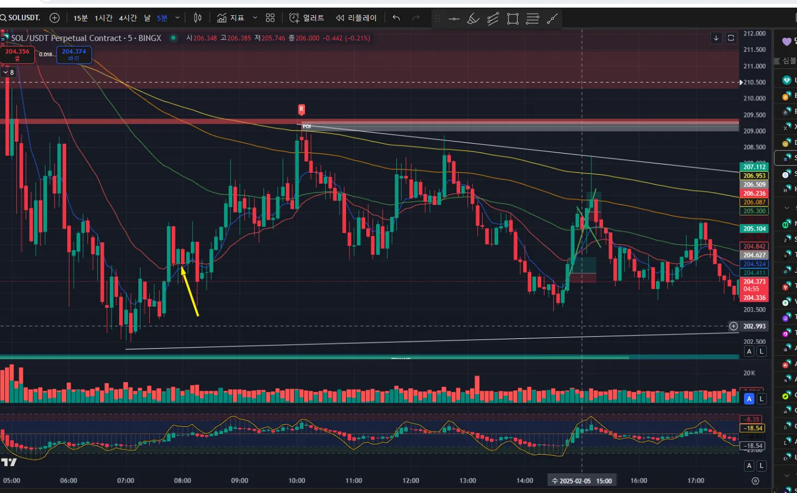Collapse the watchlist section chevron above the green N row
Screen dimensions: 797x493
787,208
